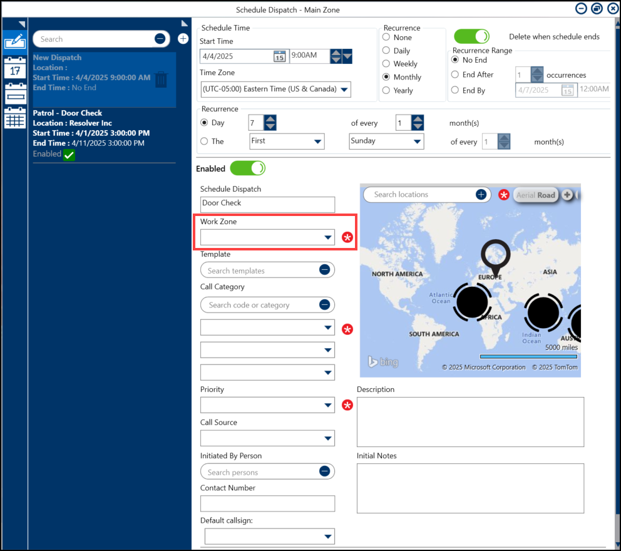Select the Weekly recurrence option

(386, 64)
